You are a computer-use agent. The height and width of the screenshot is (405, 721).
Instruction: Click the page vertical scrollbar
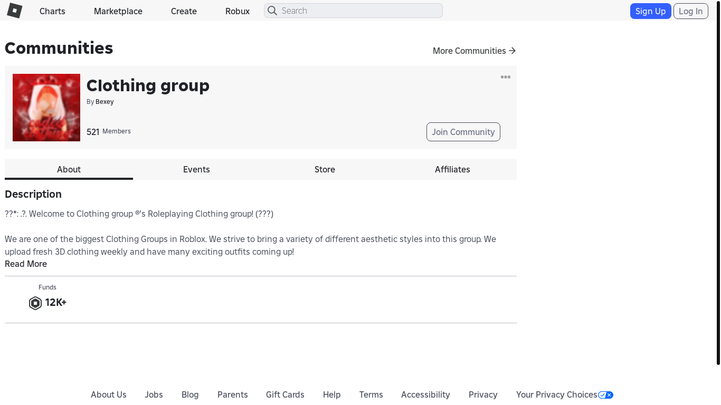click(x=718, y=182)
